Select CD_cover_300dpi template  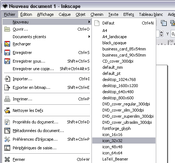tap(124, 61)
